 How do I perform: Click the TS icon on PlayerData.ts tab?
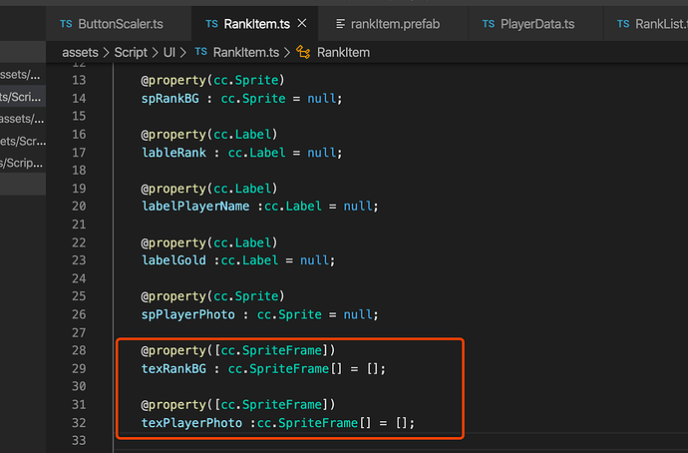pyautogui.click(x=487, y=23)
